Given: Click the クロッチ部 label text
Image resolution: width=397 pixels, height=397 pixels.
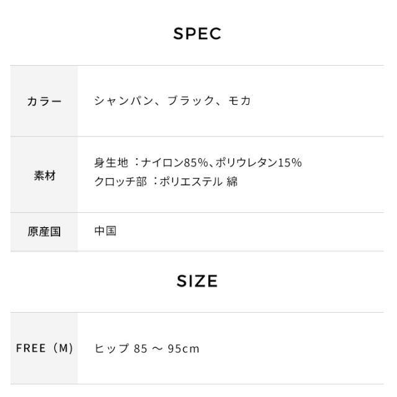Looking at the screenshot, I should [x=117, y=181].
